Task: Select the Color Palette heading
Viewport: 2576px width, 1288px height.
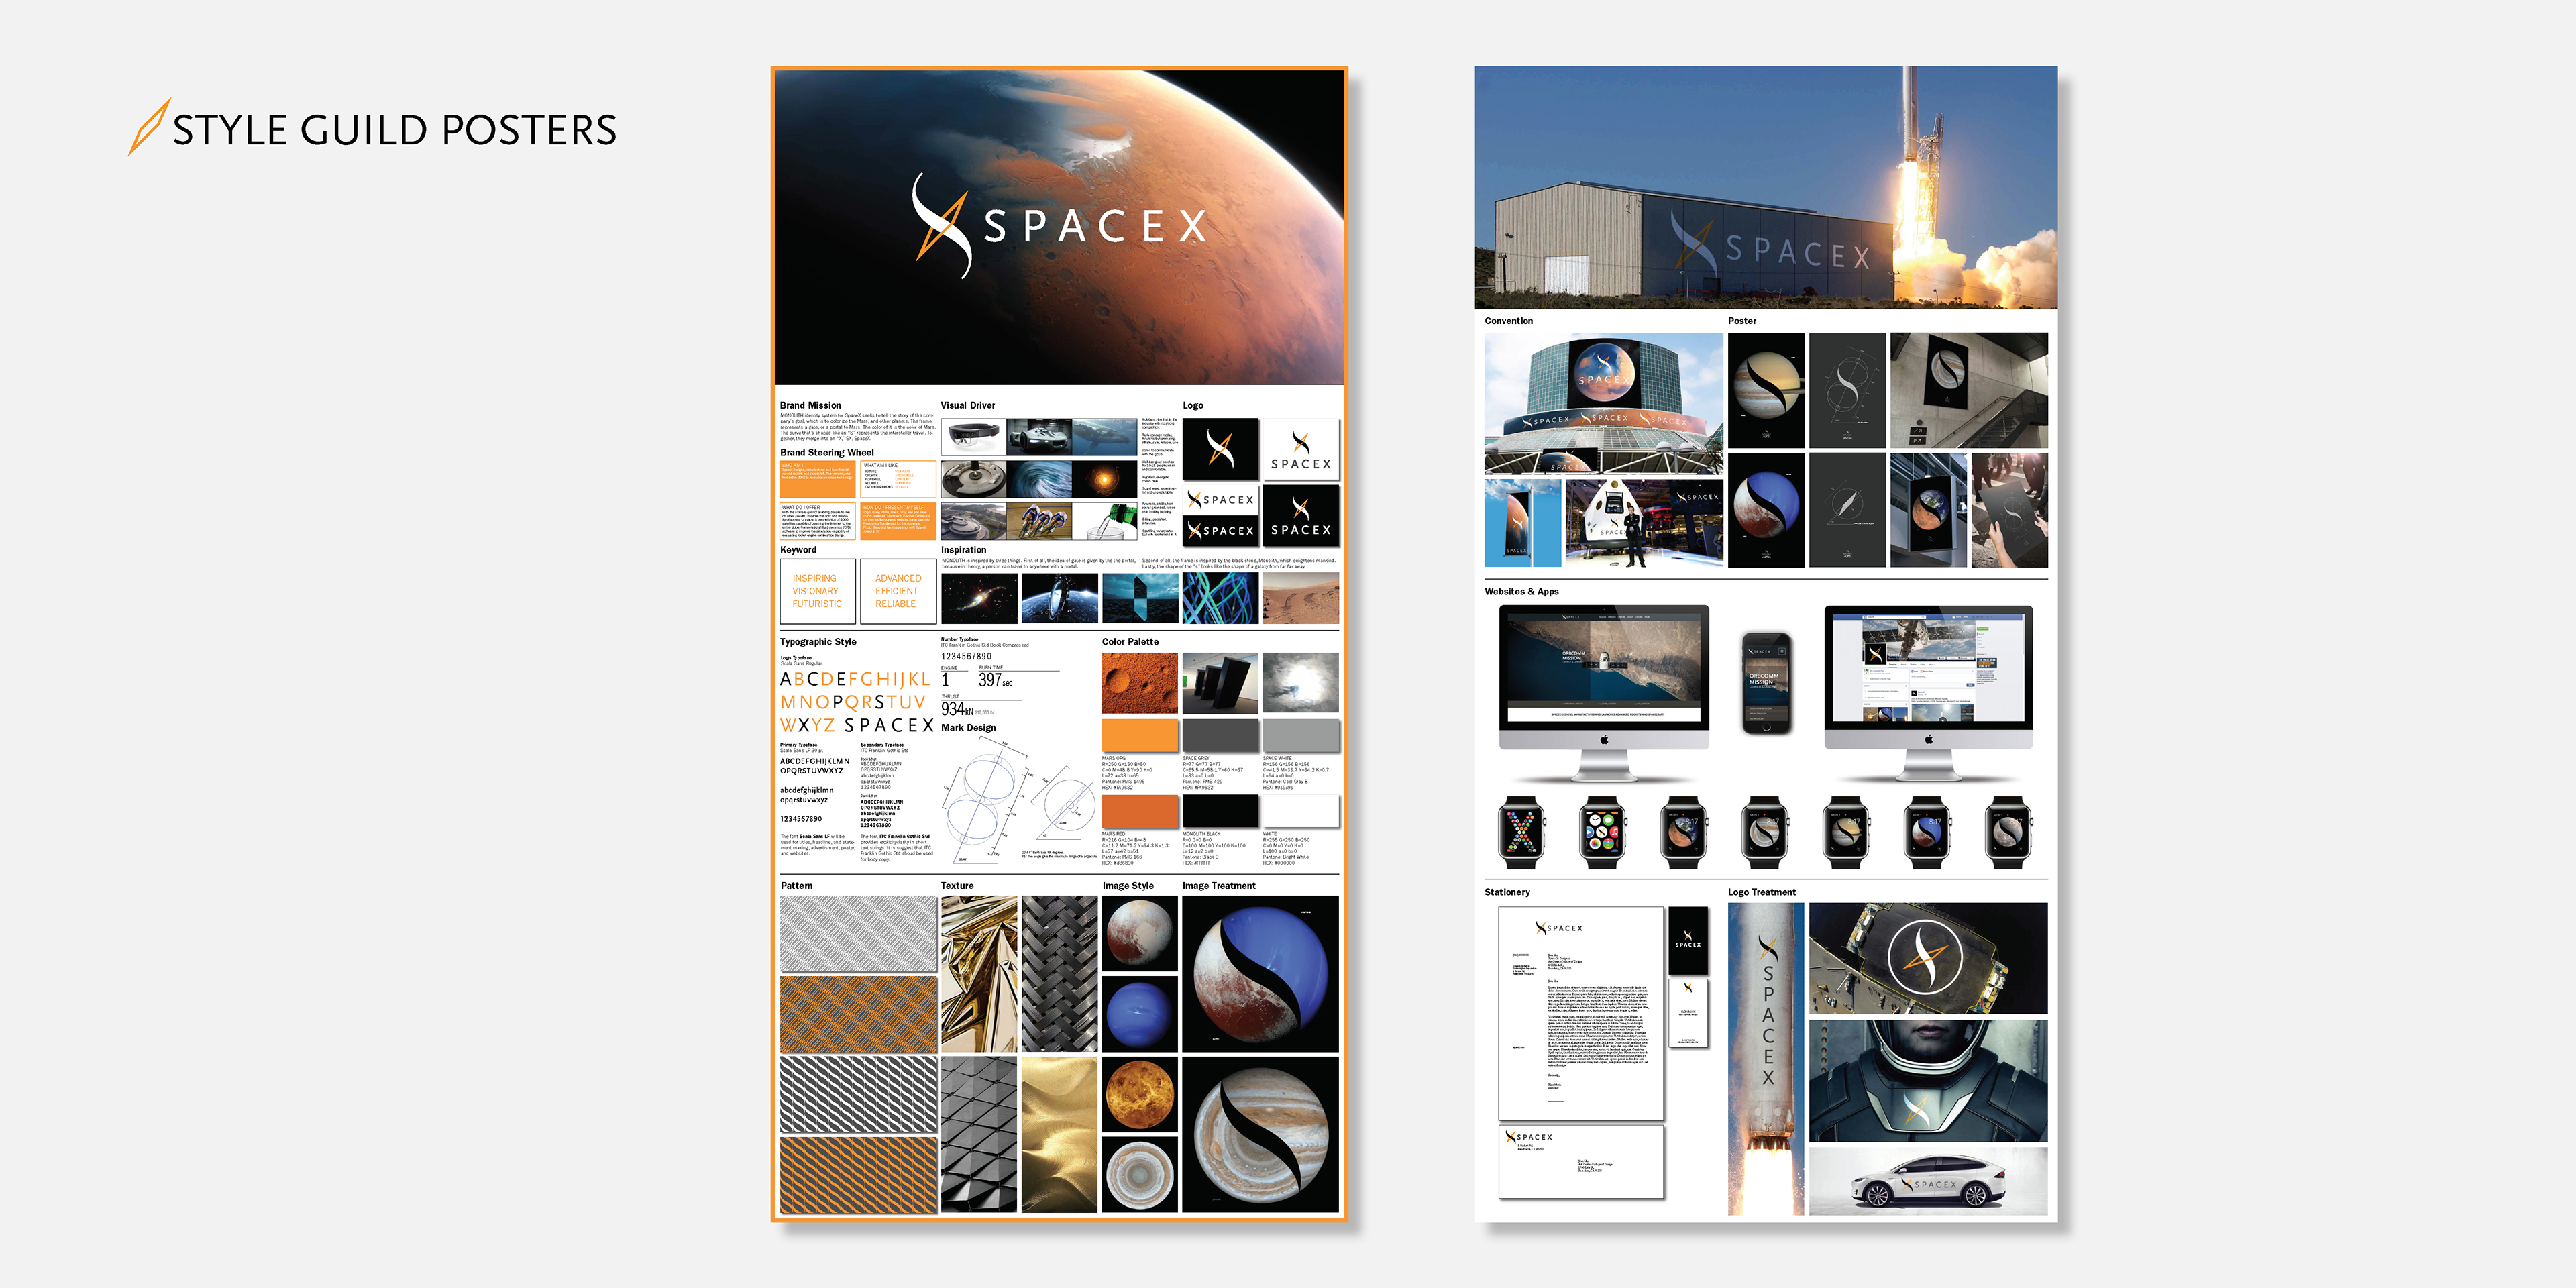Action: [x=1130, y=642]
